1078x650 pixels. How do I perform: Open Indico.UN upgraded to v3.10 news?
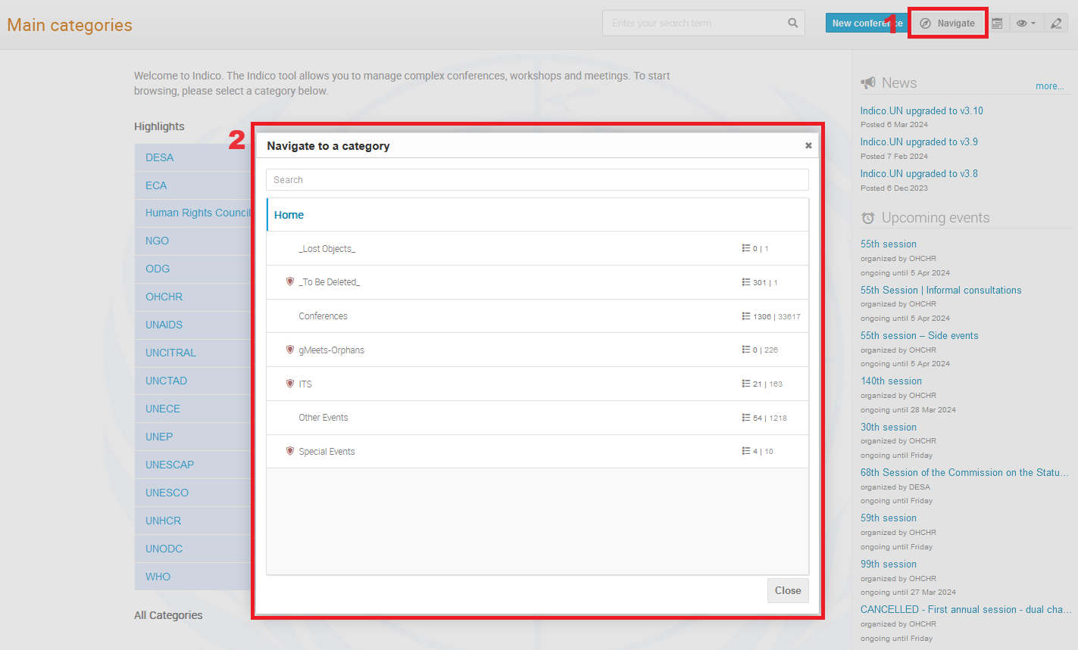click(x=921, y=110)
